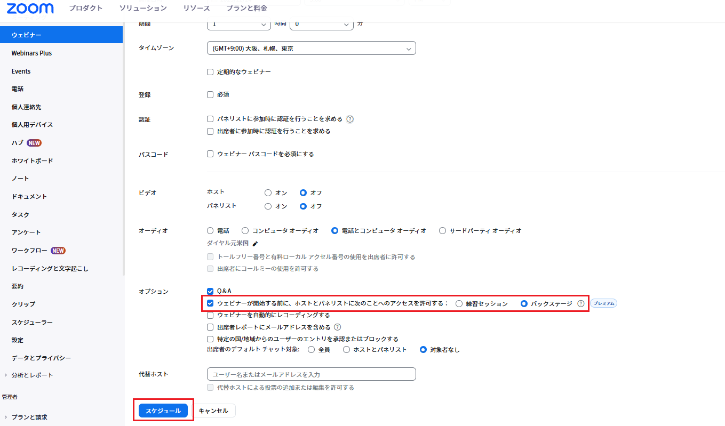Click the pencil icon next to ダイヤル元米国
725x426 pixels.
(x=255, y=244)
